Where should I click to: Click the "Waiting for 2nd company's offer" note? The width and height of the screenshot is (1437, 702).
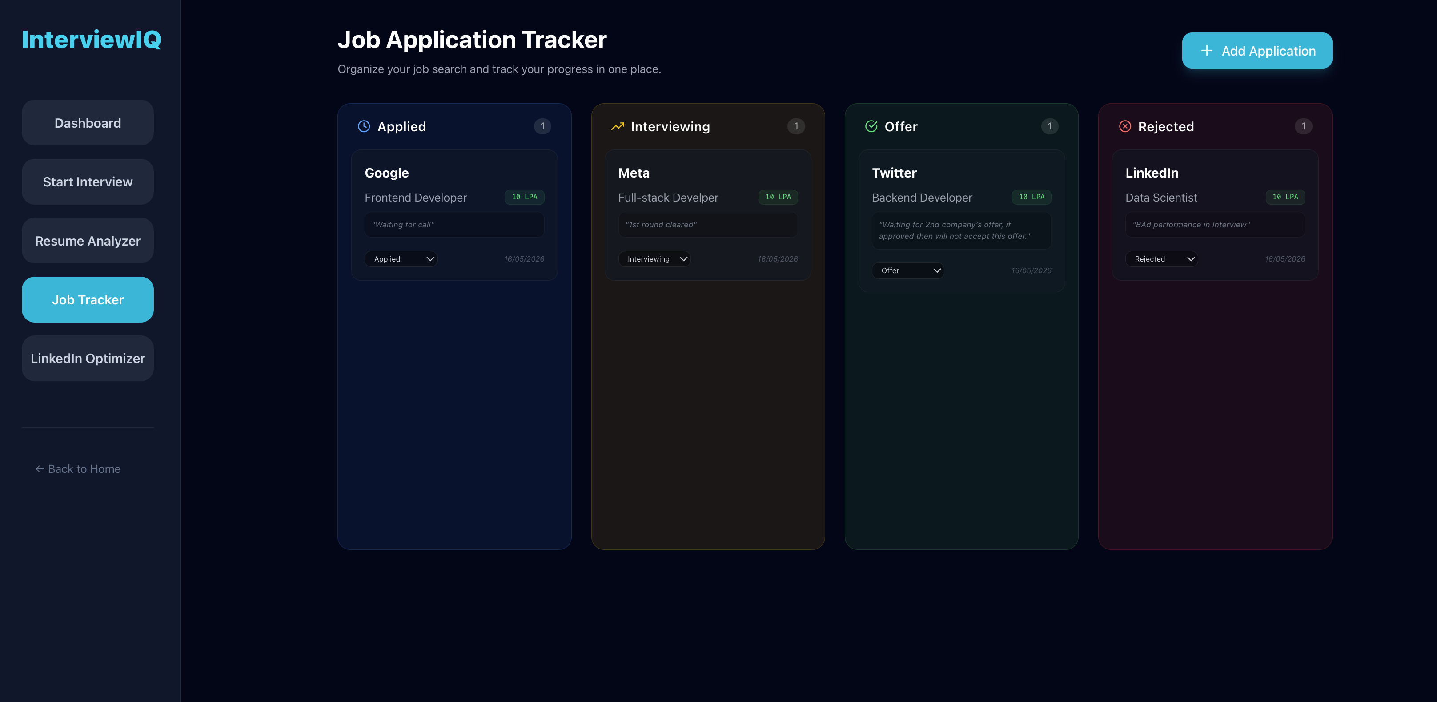point(962,230)
